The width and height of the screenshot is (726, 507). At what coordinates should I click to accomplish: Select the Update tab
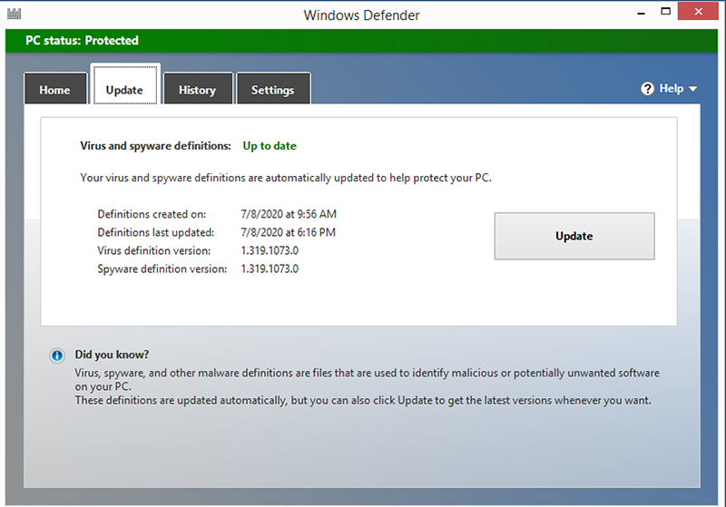point(124,90)
